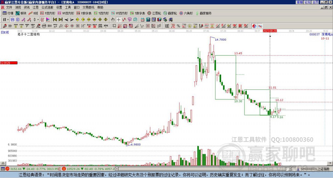Screen dimensions: 333x178
Task: Open the 浏览 menu
Action: coord(18,7)
